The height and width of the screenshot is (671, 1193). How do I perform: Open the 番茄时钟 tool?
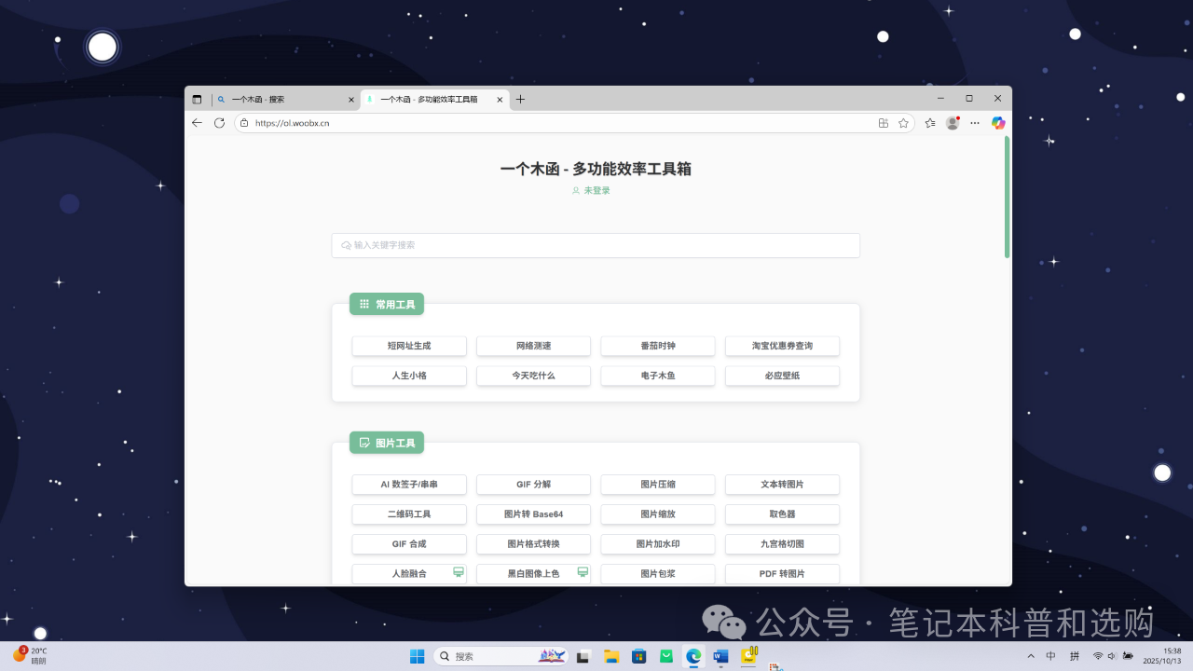coord(657,346)
